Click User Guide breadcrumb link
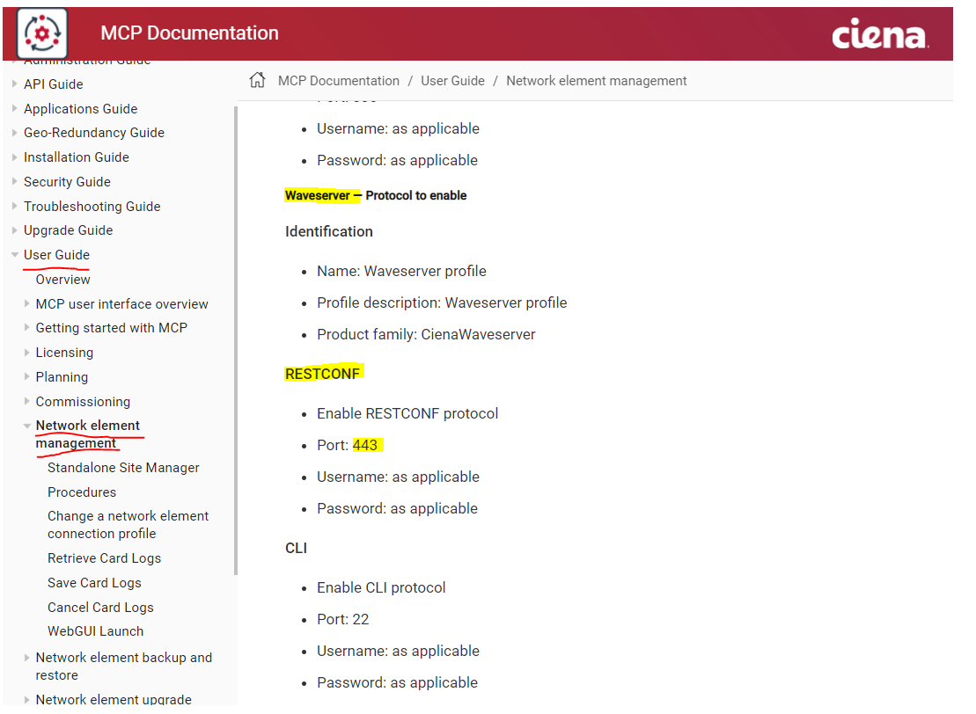 [x=452, y=81]
